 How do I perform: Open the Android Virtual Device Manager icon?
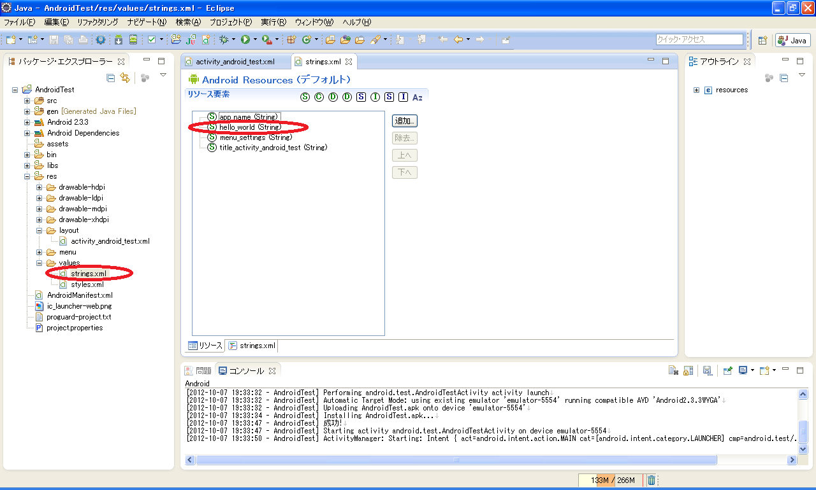[x=133, y=39]
